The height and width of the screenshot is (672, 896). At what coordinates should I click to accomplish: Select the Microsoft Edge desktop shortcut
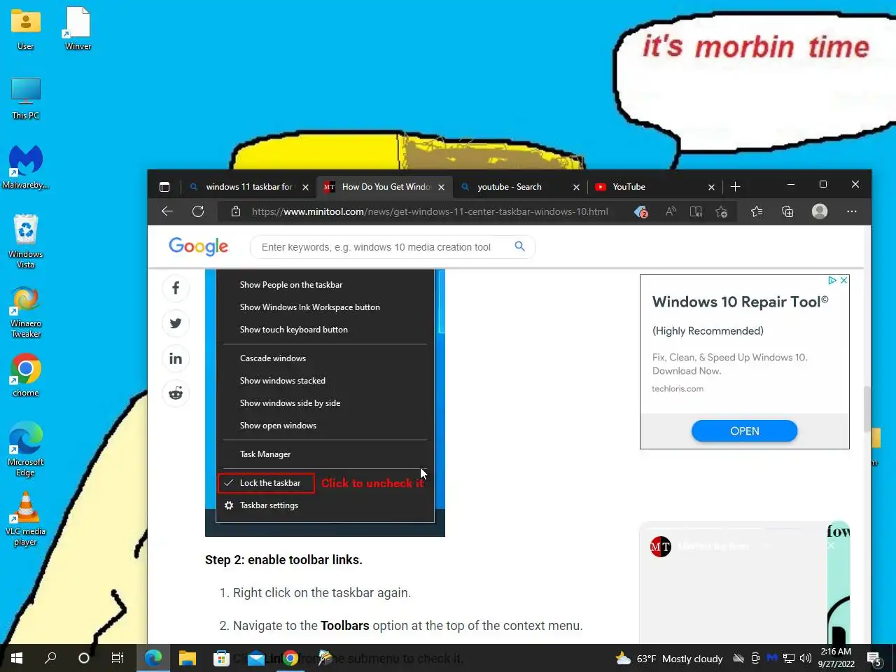[26, 449]
